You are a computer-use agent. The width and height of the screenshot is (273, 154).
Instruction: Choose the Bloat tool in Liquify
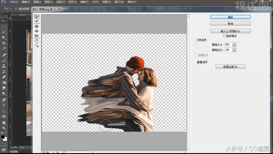tap(37, 31)
